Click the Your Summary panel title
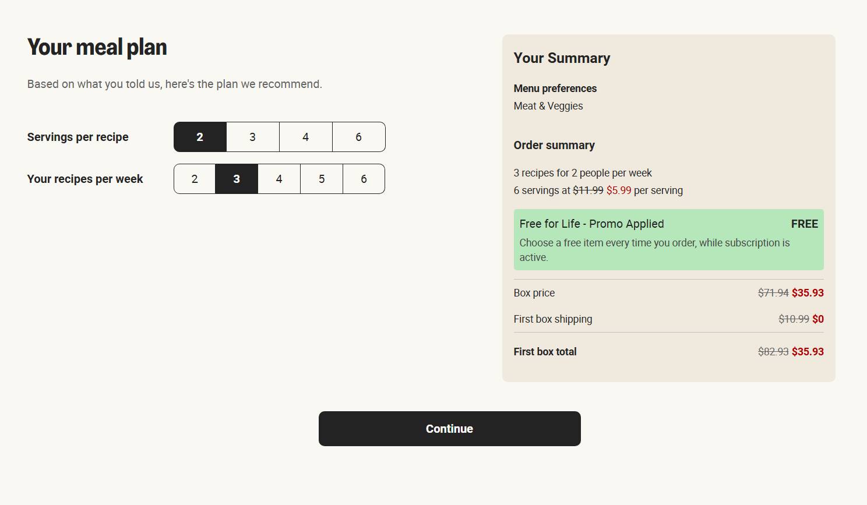This screenshot has width=867, height=505. [562, 58]
